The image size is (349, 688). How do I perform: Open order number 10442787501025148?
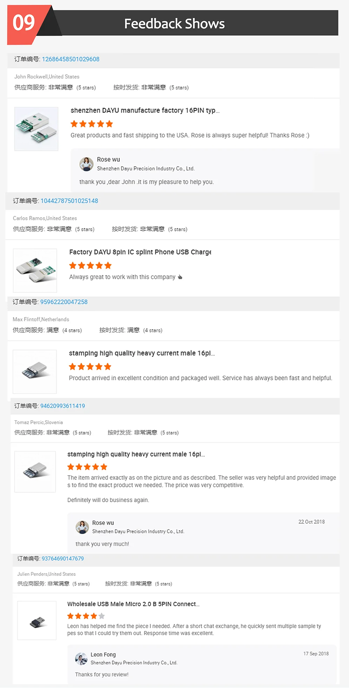pyautogui.click(x=69, y=201)
